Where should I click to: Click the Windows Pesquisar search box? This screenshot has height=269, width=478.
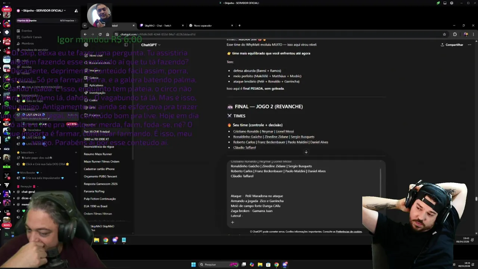coord(218,265)
